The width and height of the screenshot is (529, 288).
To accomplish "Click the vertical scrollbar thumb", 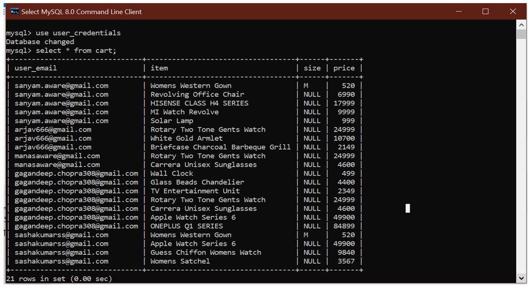I will coord(521,34).
